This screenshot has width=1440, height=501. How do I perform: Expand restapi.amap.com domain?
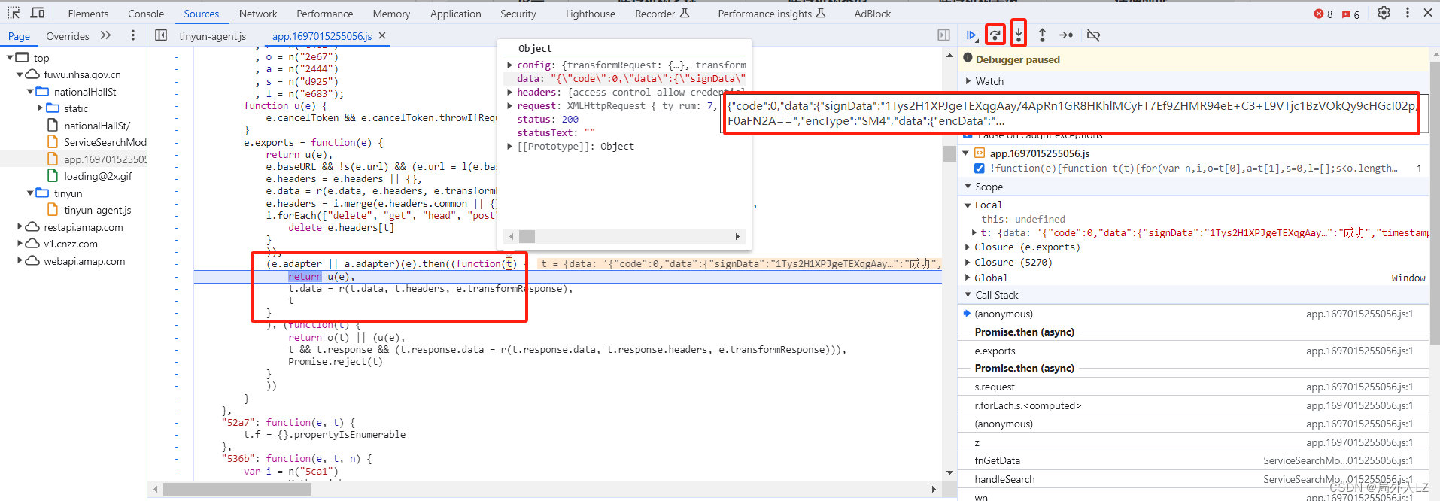tap(20, 227)
